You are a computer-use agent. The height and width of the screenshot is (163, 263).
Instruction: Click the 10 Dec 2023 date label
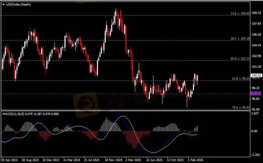(x=51, y=160)
